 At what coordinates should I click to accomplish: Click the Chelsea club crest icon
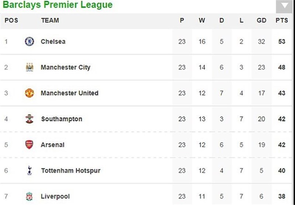[x=29, y=42]
